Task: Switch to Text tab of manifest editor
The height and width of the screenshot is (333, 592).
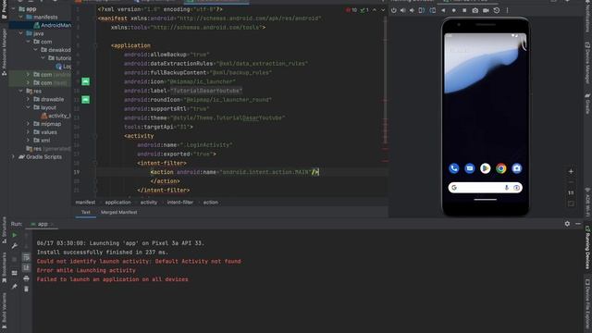Action: point(86,213)
